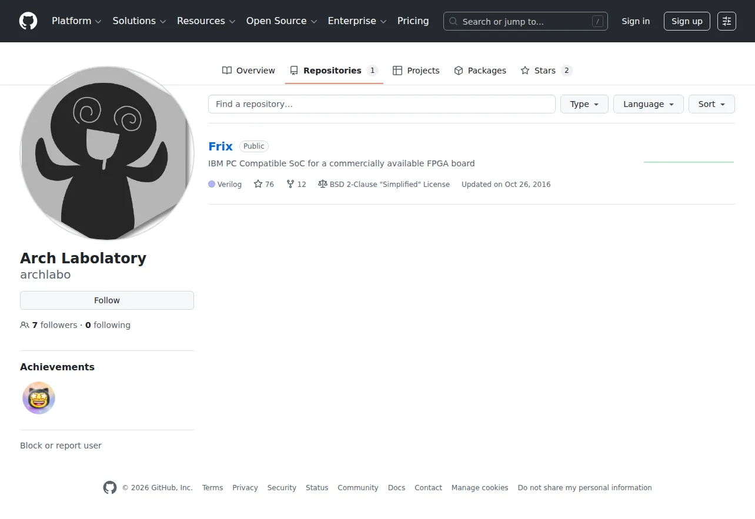Click the Search or jump to box
755x519 pixels.
tap(526, 21)
